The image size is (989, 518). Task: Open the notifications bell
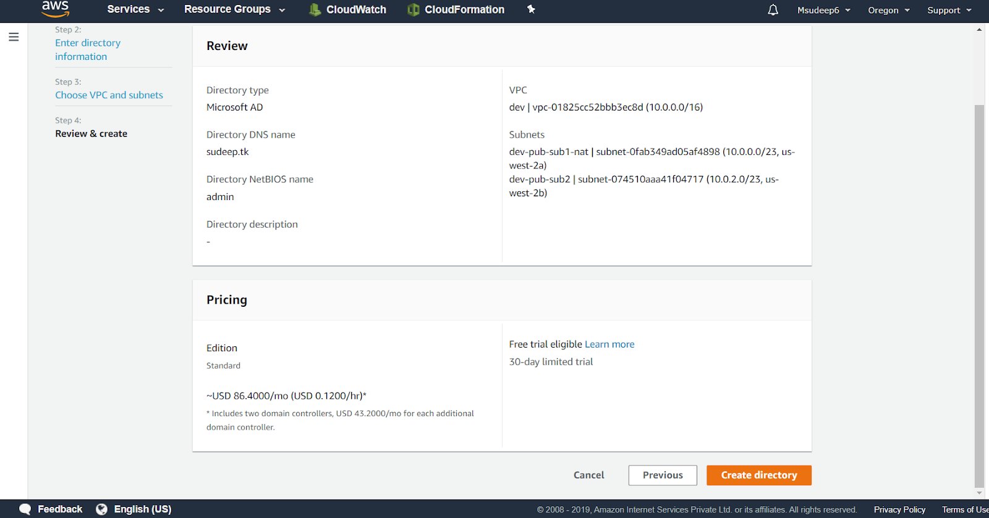coord(773,10)
